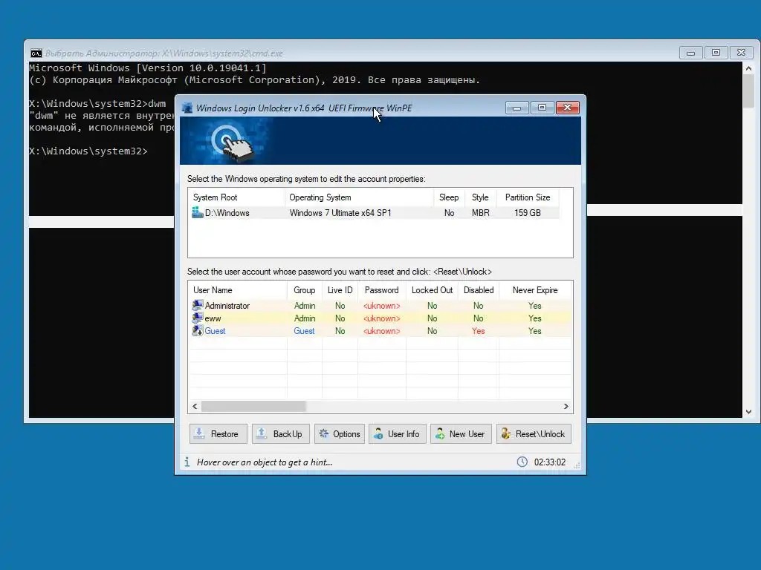Click the New User button
761x570 pixels.
[461, 433]
